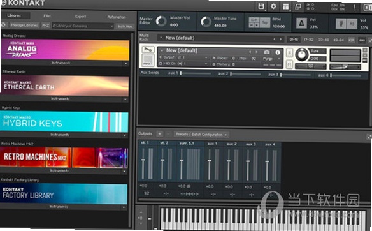Toggle the Ext sync button
Viewport: 372px width, 231px height.
click(254, 20)
